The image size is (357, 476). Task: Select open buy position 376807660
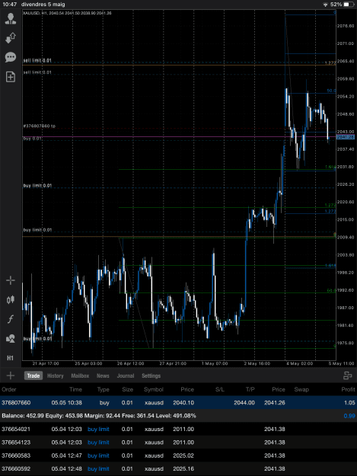coord(178,403)
